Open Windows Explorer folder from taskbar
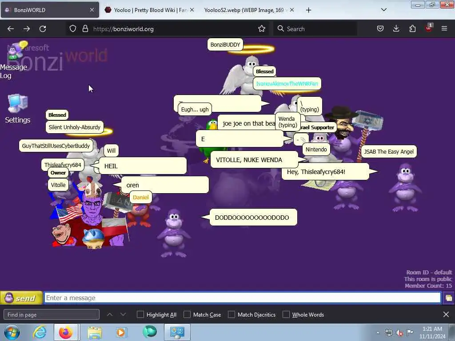The image size is (455, 341). tap(95, 332)
